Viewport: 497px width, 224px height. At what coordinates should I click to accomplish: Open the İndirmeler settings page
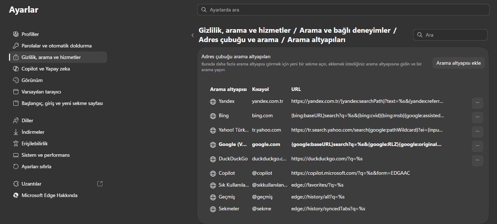pos(58,132)
